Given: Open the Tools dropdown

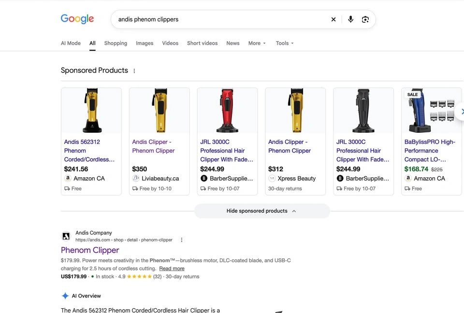Looking at the screenshot, I should coord(285,43).
